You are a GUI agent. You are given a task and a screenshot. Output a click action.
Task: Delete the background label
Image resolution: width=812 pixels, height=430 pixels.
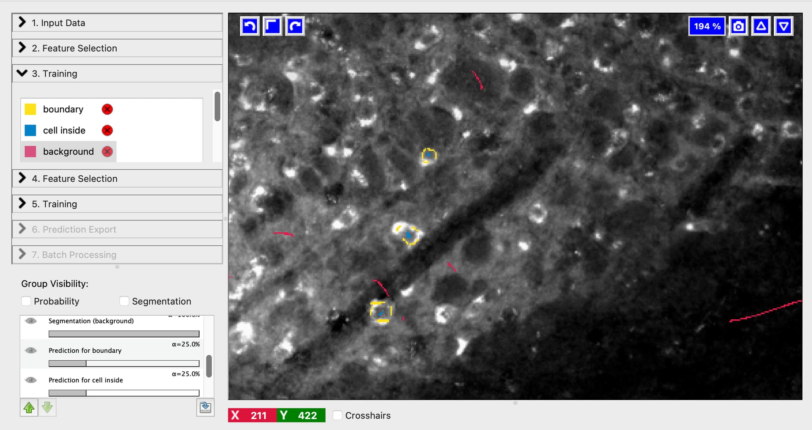point(107,152)
